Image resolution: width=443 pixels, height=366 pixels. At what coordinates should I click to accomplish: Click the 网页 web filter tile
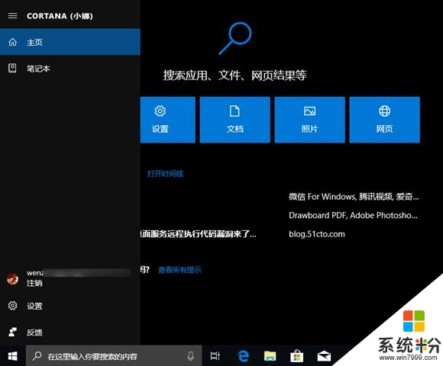tap(384, 120)
